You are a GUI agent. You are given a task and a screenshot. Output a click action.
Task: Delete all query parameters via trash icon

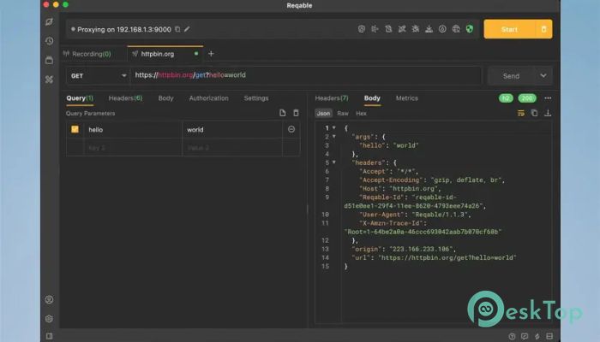tap(296, 113)
